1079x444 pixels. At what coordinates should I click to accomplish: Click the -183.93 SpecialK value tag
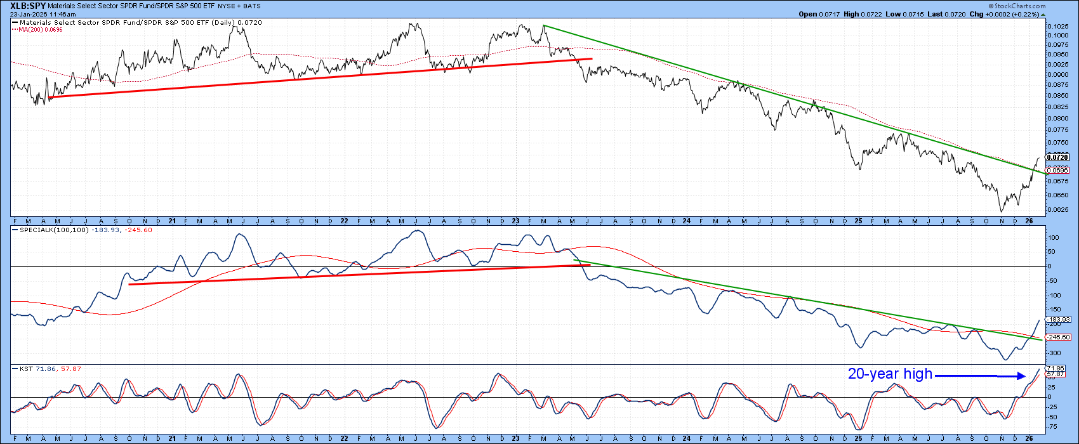pyautogui.click(x=1057, y=319)
